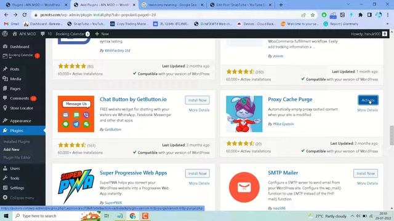Open browser three-dot menu
Screen dimensions: 394x221
[387, 15]
